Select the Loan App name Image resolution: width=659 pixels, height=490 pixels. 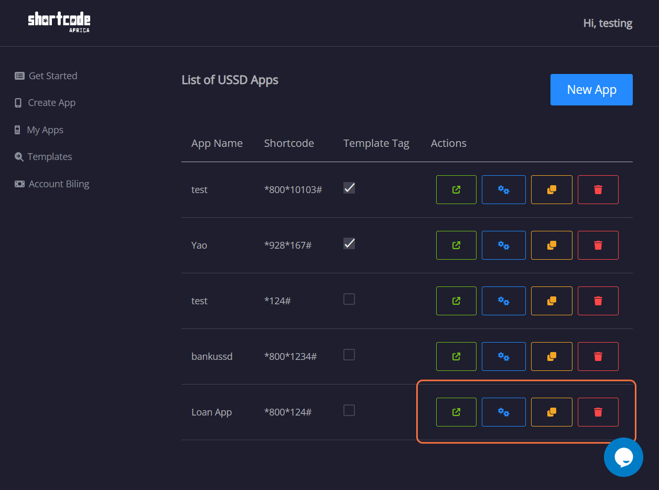pyautogui.click(x=212, y=412)
